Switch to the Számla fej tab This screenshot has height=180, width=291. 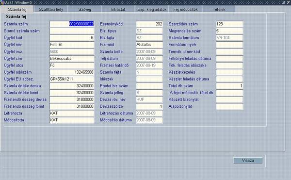(x=17, y=9)
